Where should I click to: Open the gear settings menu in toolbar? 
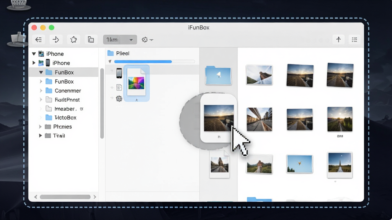147,40
